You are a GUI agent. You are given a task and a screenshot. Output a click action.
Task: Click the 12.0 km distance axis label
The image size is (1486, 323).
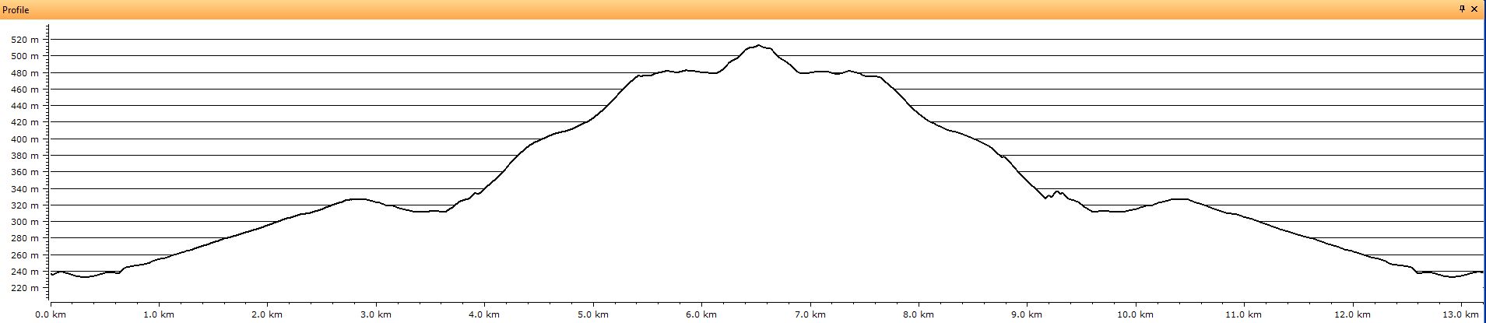pos(1353,315)
